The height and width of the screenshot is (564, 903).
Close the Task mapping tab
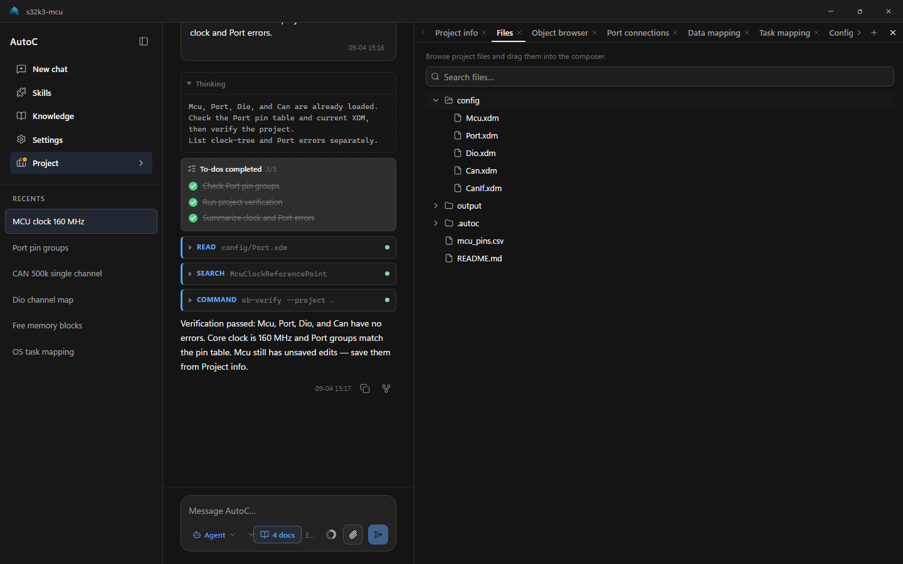(816, 33)
